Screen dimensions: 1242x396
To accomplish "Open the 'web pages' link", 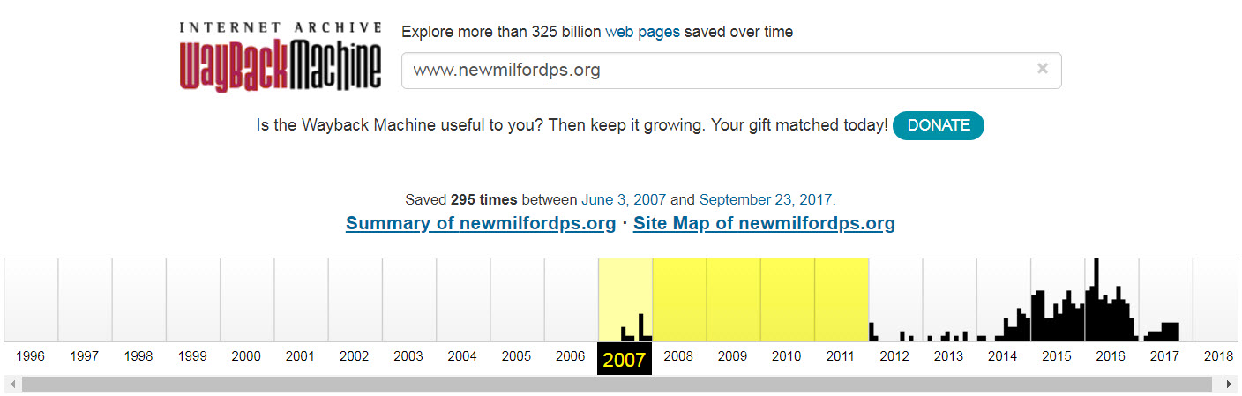I will (x=642, y=32).
